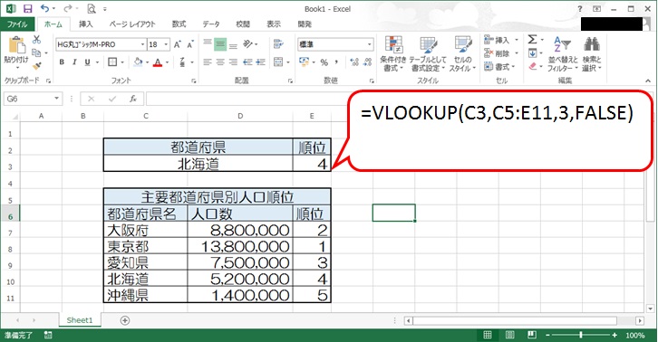
Task: Click the Save icon in quick access toolbar
Action: tap(28, 8)
